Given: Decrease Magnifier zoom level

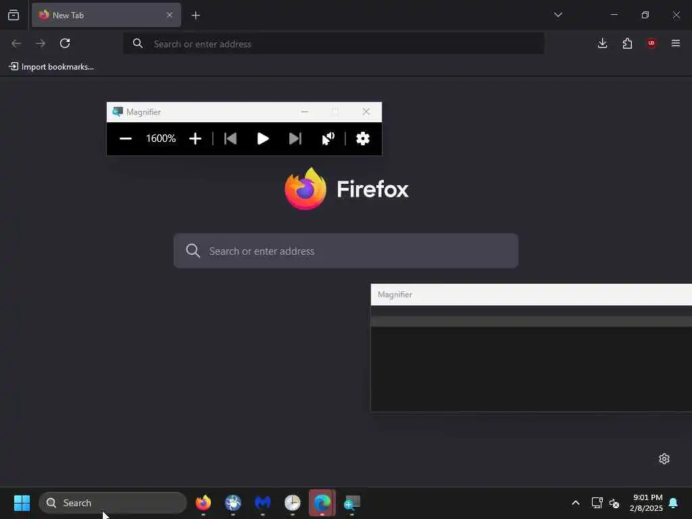Looking at the screenshot, I should pos(126,139).
